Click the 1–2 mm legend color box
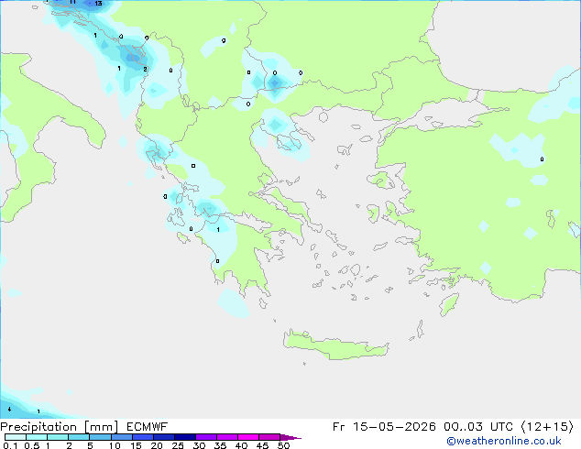The width and height of the screenshot is (581, 449). (58, 437)
